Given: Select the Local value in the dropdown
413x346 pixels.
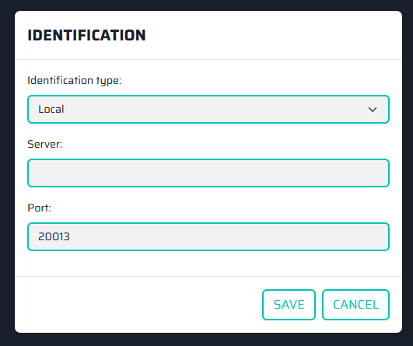Looking at the screenshot, I should click(x=51, y=109).
